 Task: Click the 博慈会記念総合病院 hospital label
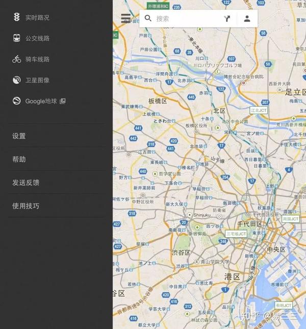[x=243, y=77]
